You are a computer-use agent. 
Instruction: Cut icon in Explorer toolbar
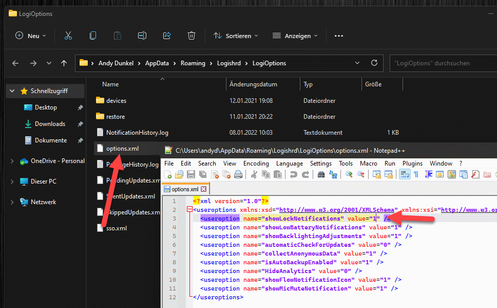[68, 35]
